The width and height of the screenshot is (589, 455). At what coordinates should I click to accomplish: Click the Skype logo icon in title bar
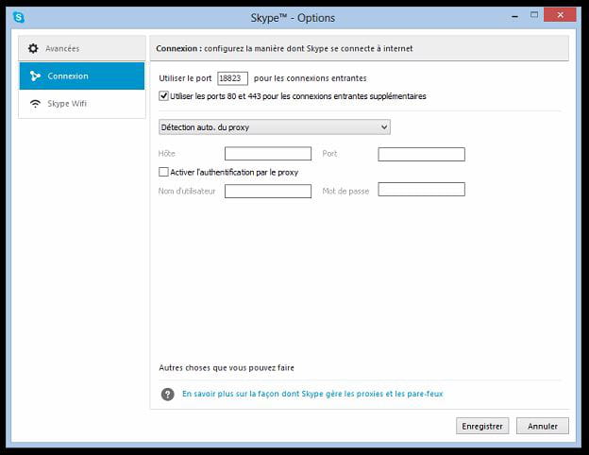coord(19,17)
